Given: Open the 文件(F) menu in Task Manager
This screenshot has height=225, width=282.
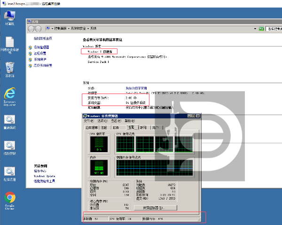Looking at the screenshot, I should pyautogui.click(x=89, y=121).
